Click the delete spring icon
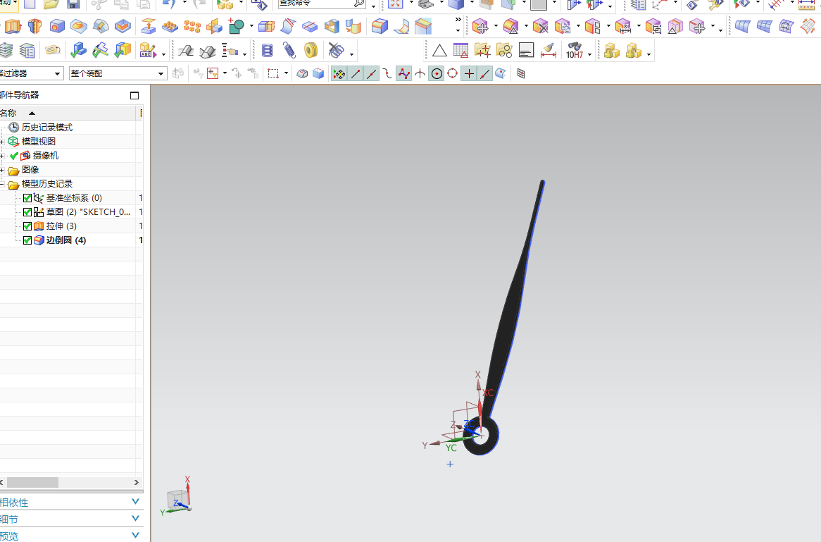 pyautogui.click(x=336, y=51)
